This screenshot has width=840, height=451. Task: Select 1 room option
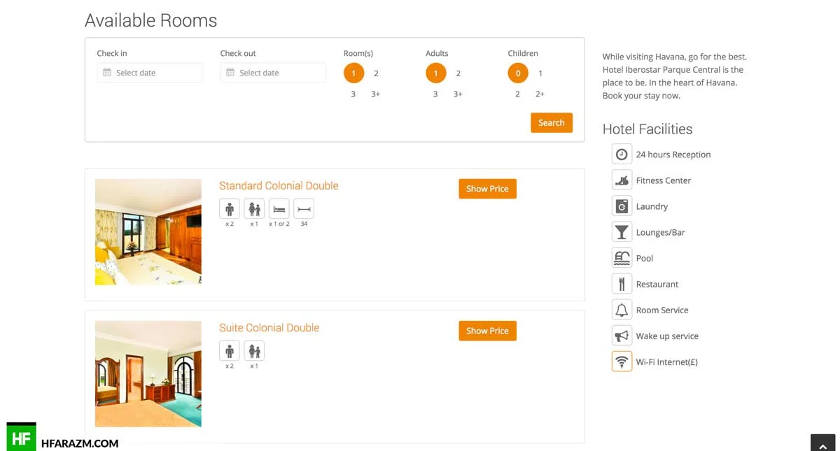pos(353,73)
